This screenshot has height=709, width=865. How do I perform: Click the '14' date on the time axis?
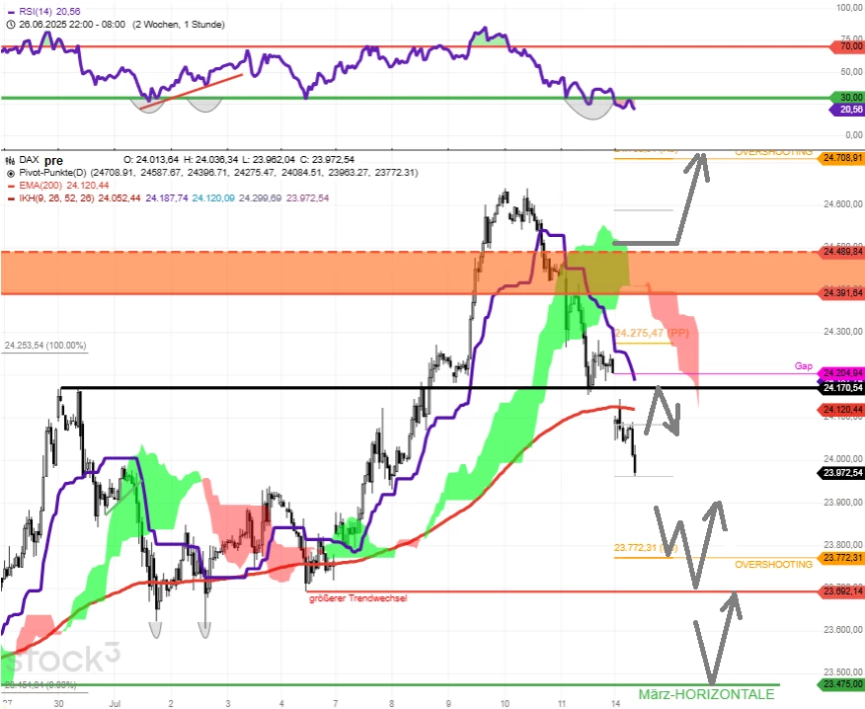615,703
